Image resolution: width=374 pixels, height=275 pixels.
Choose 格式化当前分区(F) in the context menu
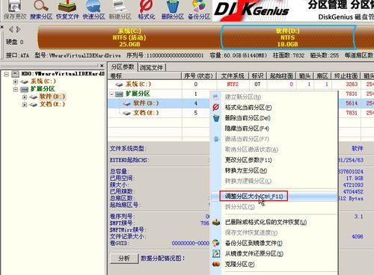point(274,108)
